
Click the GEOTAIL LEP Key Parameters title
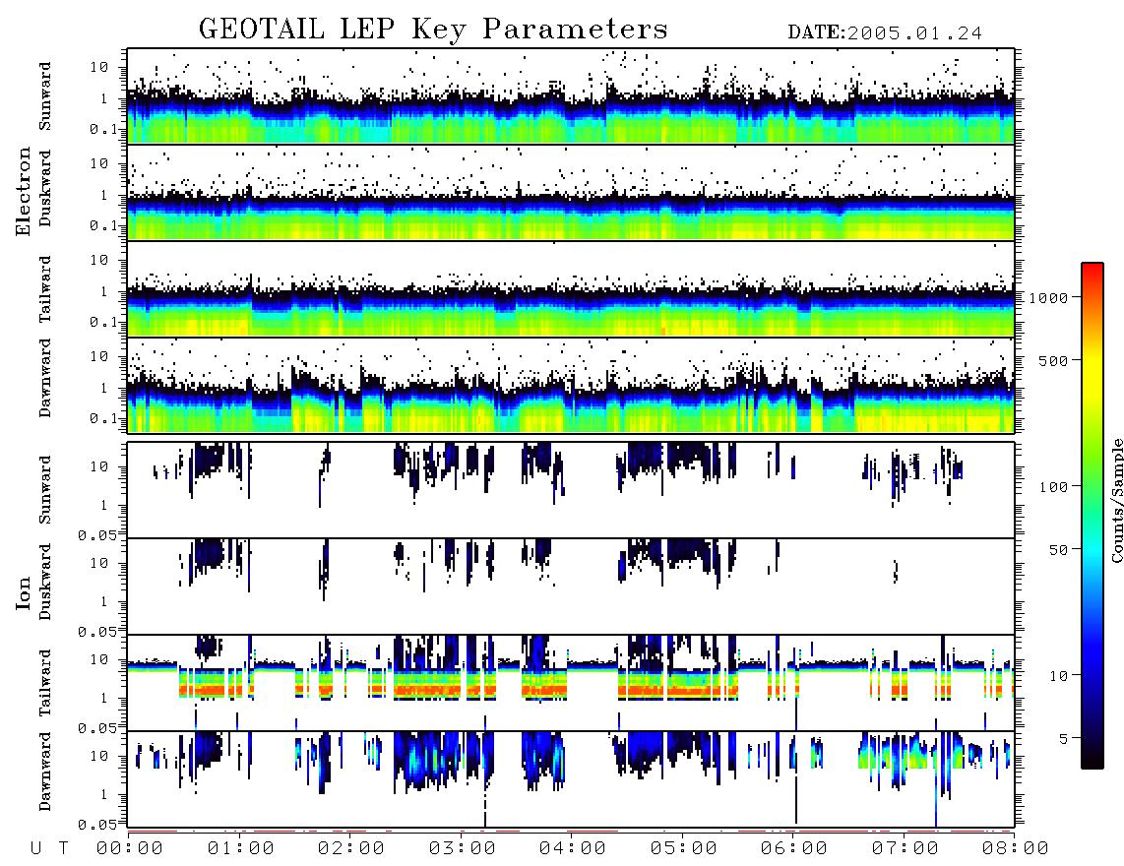pyautogui.click(x=433, y=29)
